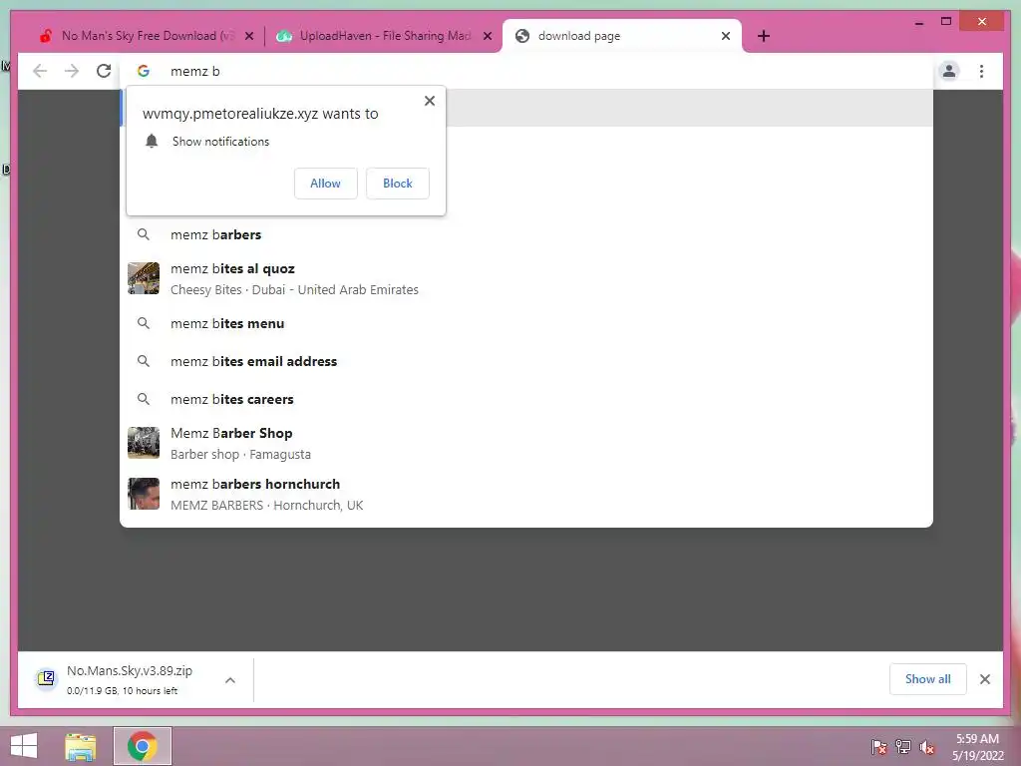The width and height of the screenshot is (1021, 766).
Task: Click the Memz Barber Shop thumbnail image
Action: click(x=144, y=443)
